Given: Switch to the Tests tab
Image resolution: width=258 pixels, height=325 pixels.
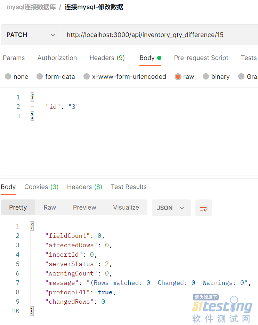Looking at the screenshot, I should pyautogui.click(x=249, y=58).
